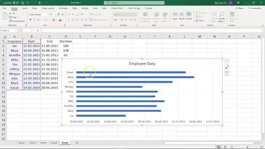Click the Copy icon
Image resolution: width=265 pixels, height=149 pixels.
click(10, 17)
